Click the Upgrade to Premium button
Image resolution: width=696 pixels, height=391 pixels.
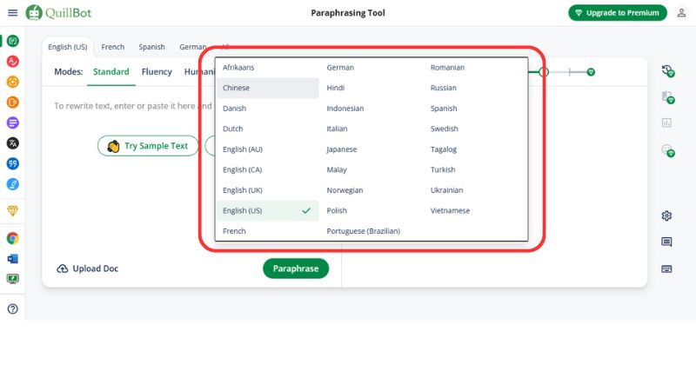618,13
